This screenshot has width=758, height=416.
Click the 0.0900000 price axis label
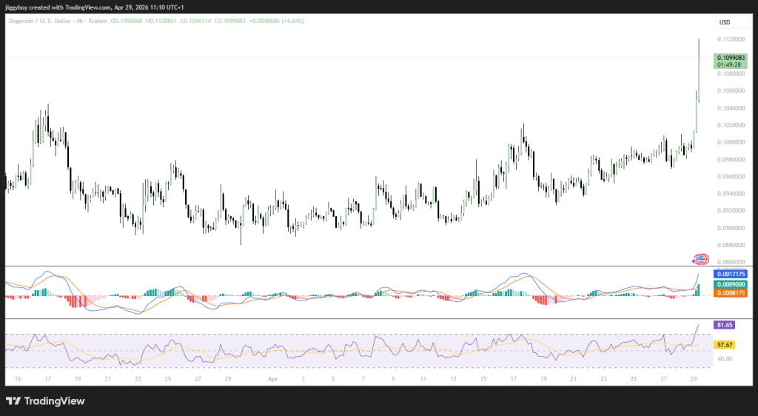732,228
